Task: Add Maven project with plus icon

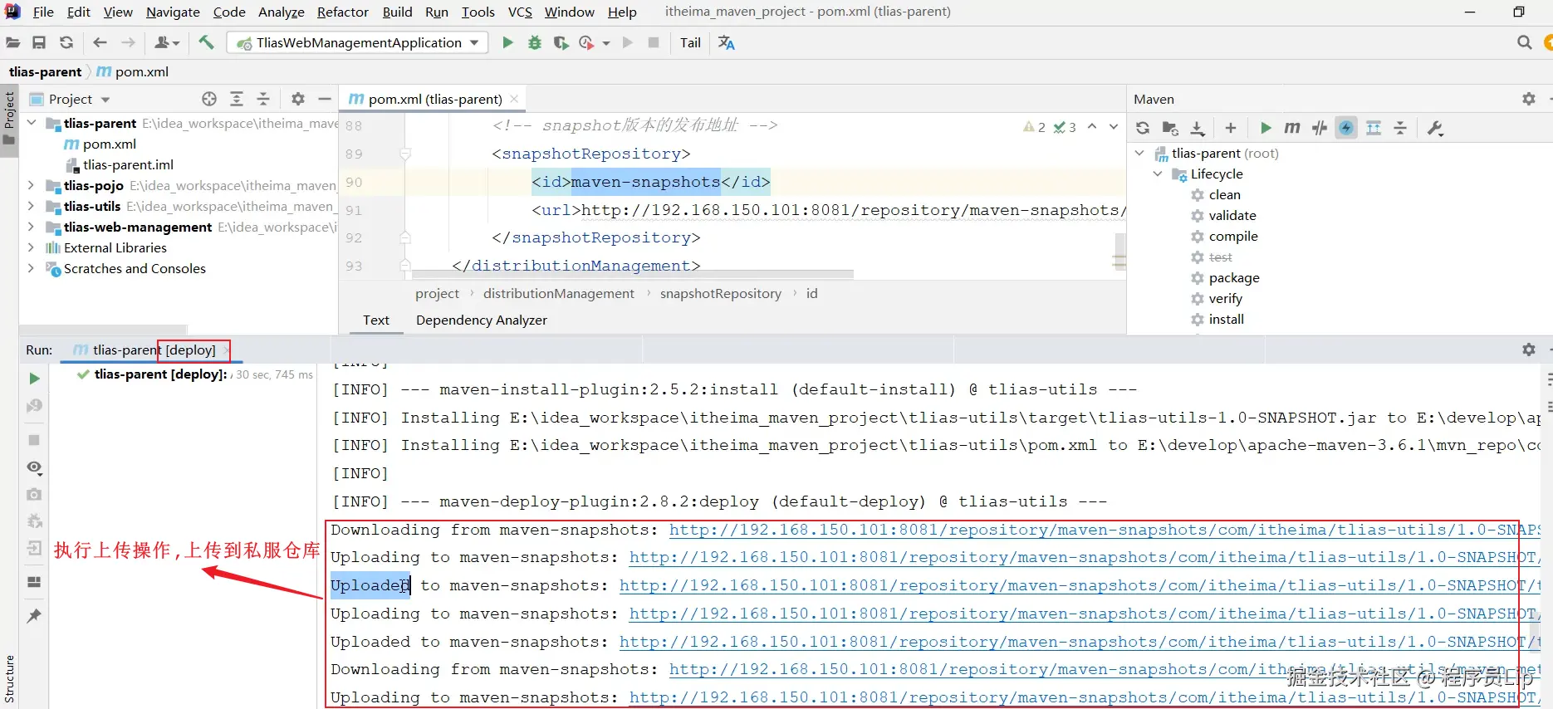Action: [1231, 128]
